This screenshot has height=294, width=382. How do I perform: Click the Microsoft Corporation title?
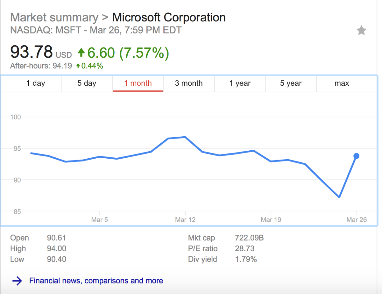169,17
